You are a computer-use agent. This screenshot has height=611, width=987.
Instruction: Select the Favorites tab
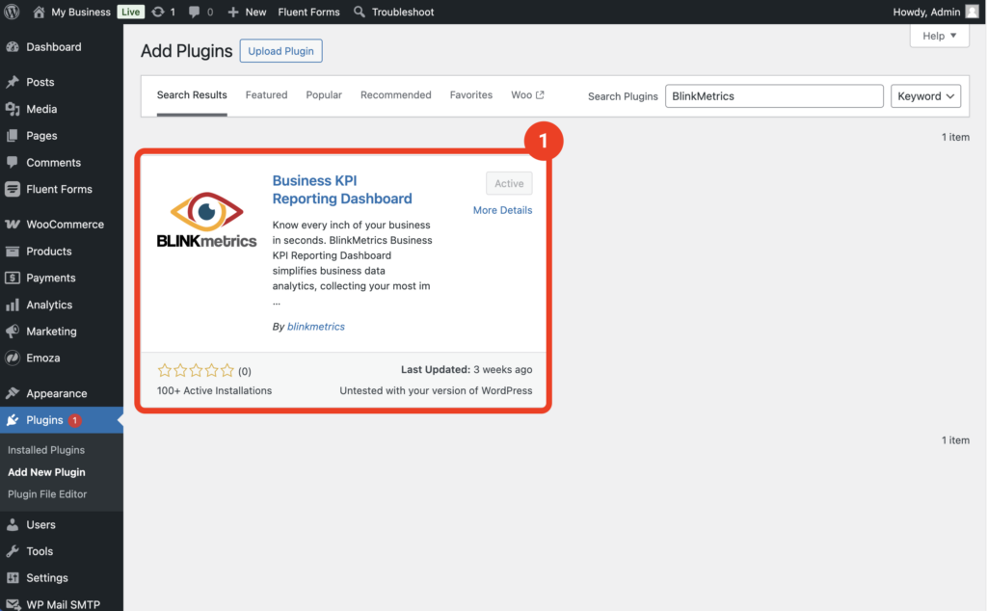470,95
